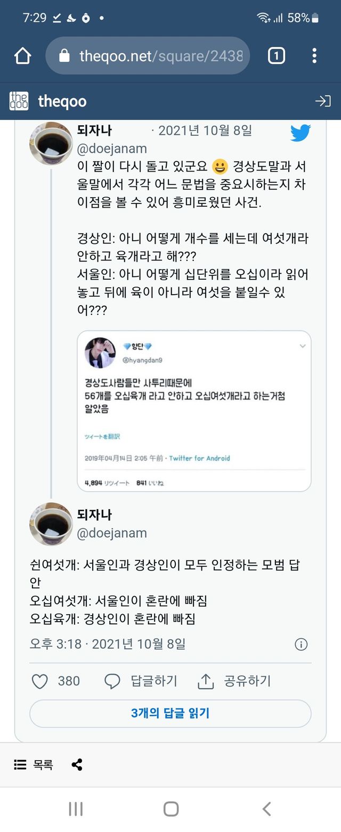Like the tweet with heart icon
Image resolution: width=341 pixels, height=832 pixels.
coord(40,681)
